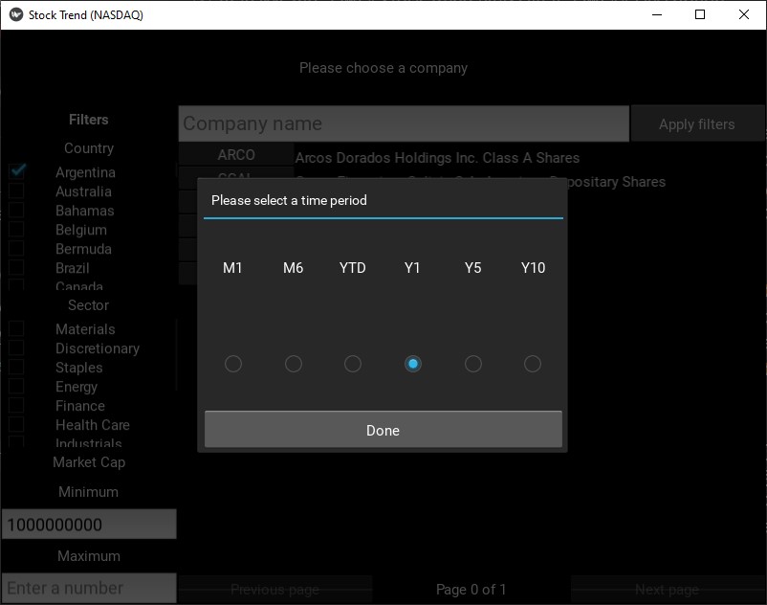Click the Argentina country label
The height and width of the screenshot is (605, 767).
[x=86, y=172]
